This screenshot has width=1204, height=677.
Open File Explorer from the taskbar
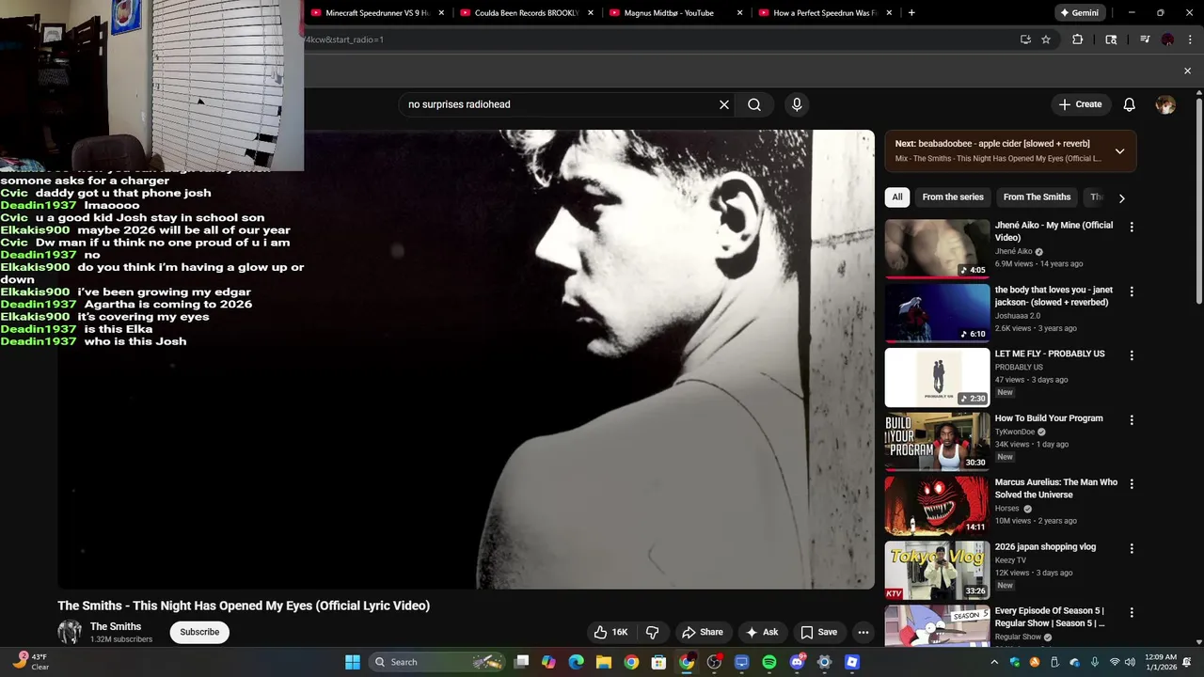point(604,662)
